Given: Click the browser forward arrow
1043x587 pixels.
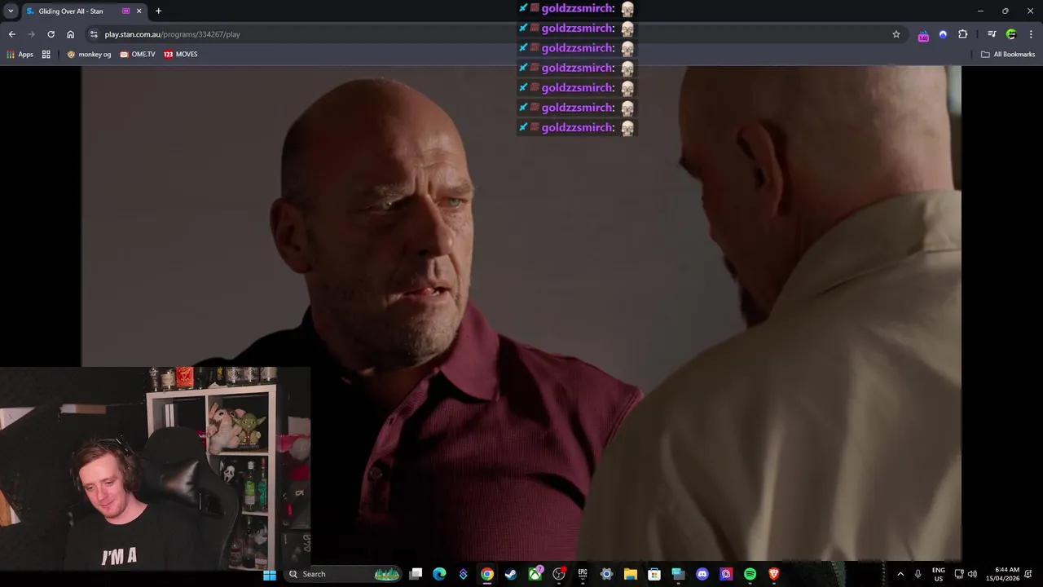Looking at the screenshot, I should tap(31, 34).
